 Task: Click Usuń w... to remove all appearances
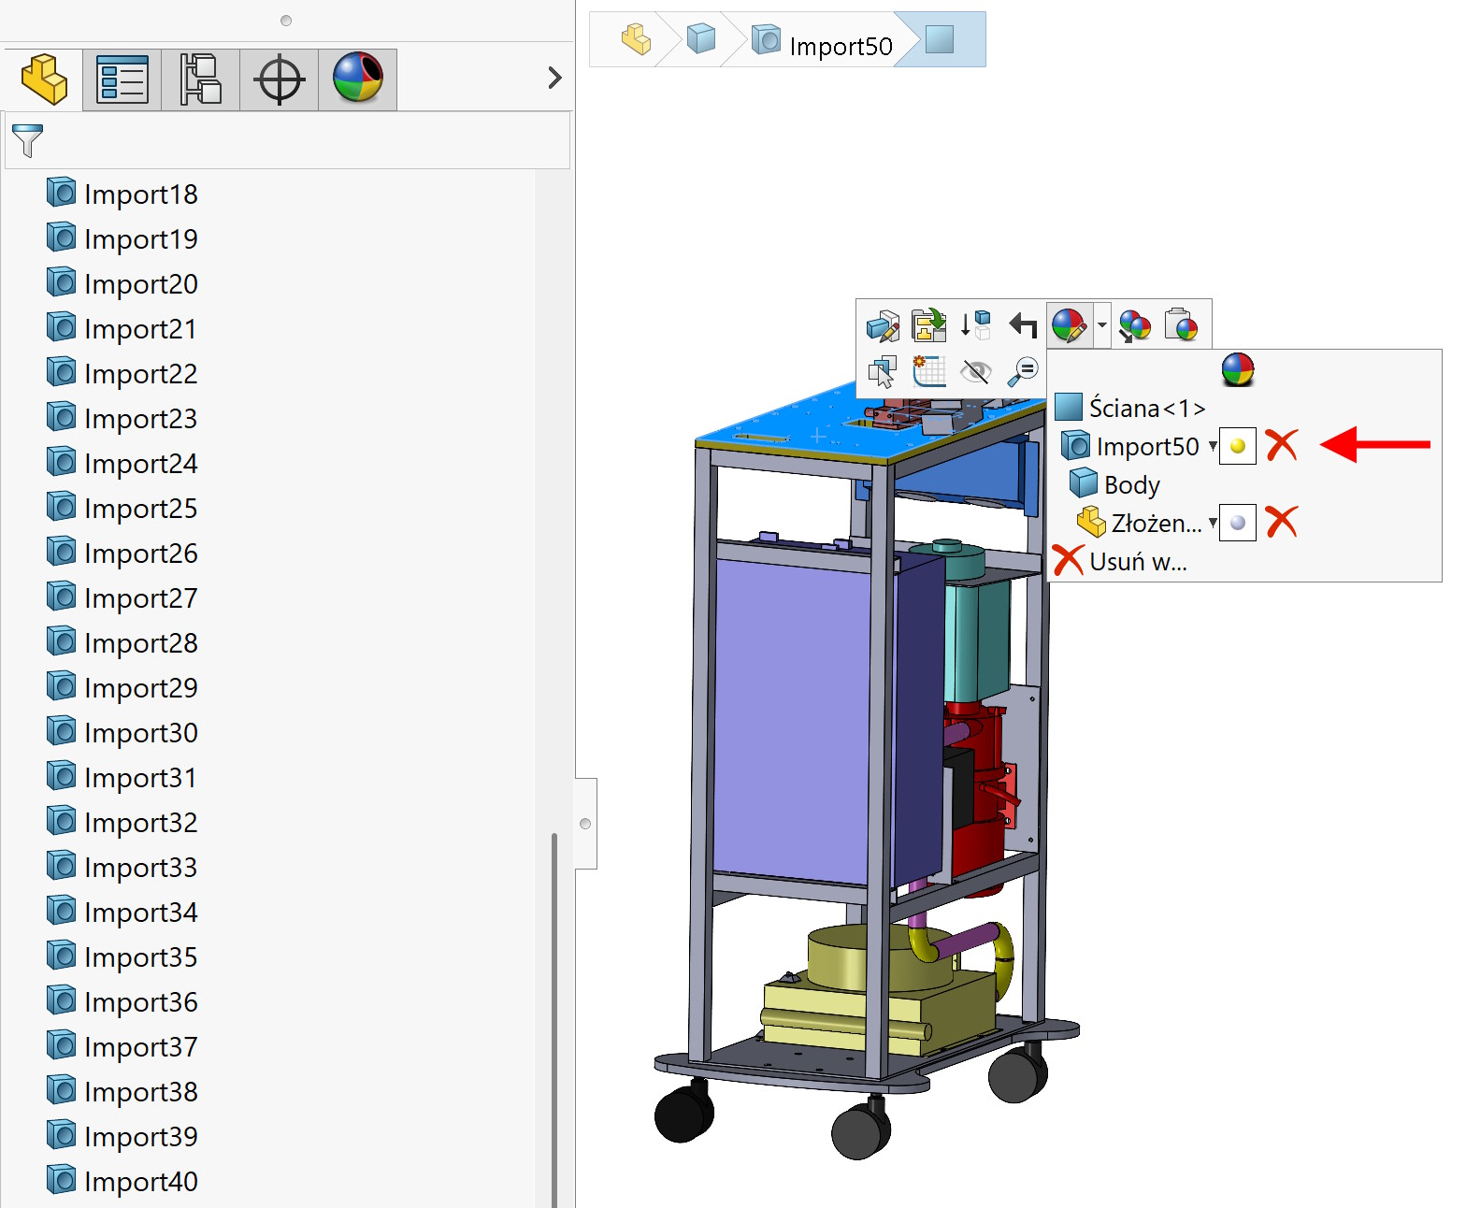pos(1137,562)
